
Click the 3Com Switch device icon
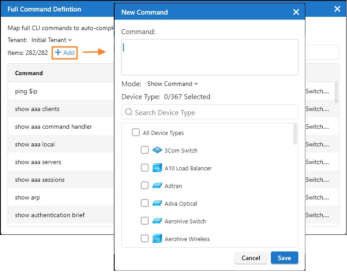[x=157, y=150]
